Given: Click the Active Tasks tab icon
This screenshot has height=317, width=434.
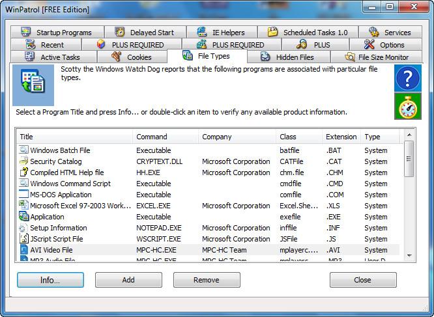Looking at the screenshot, I should click(x=29, y=57).
